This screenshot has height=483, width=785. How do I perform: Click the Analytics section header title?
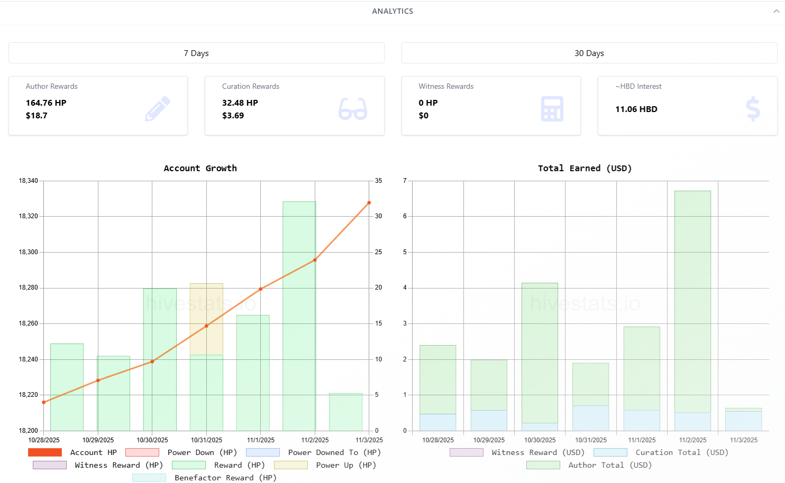392,11
